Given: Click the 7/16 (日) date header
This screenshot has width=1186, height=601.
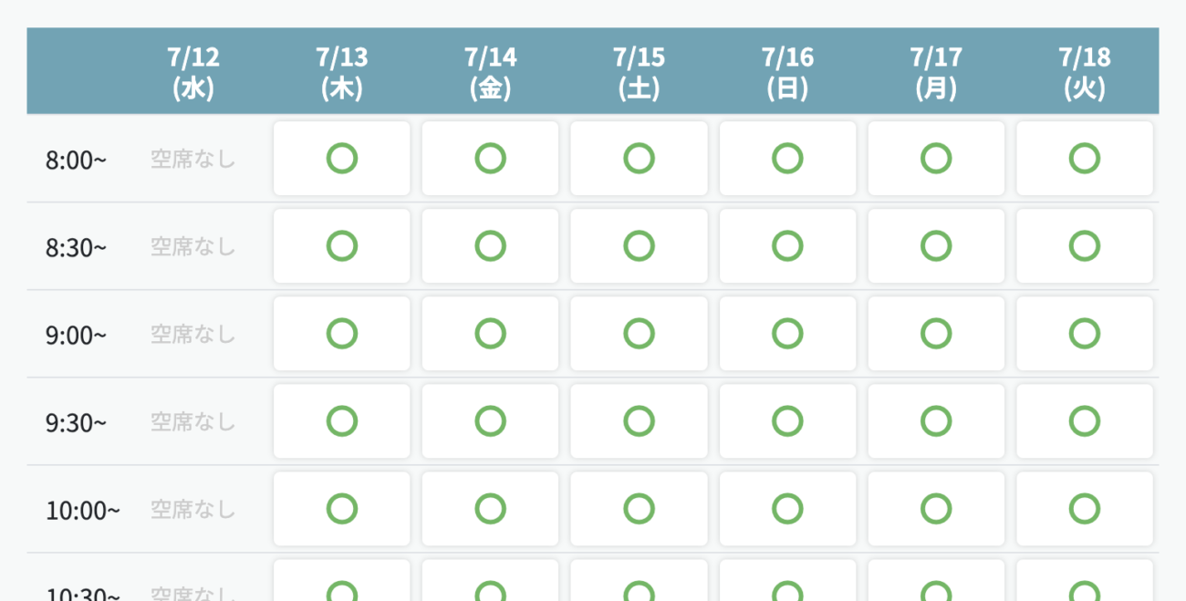Looking at the screenshot, I should pos(787,72).
